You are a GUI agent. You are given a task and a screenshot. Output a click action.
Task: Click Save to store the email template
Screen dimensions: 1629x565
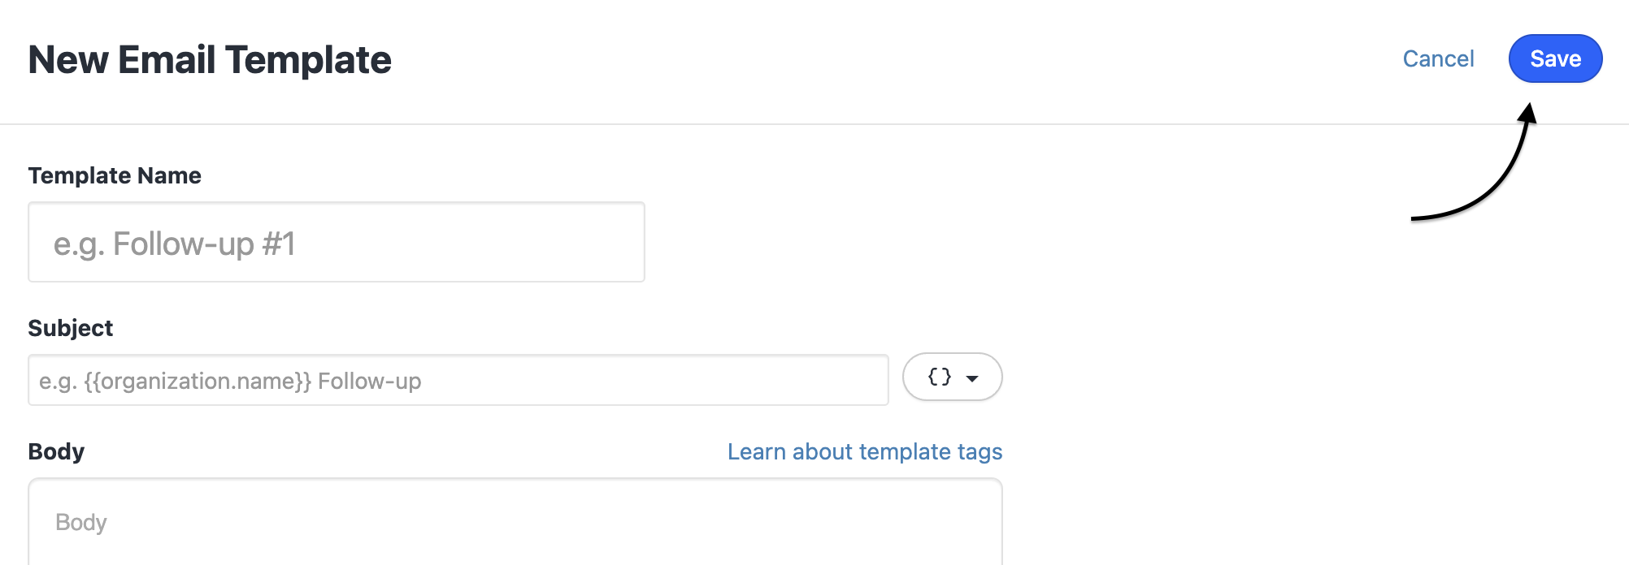tap(1554, 58)
